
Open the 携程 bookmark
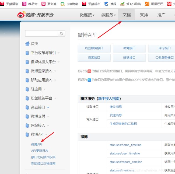tap(110, 4)
